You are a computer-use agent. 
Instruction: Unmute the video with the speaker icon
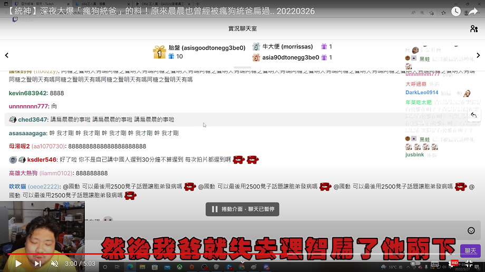click(54, 264)
